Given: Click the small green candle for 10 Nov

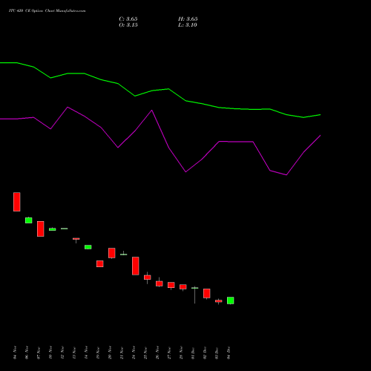Looking at the screenshot, I should pyautogui.click(x=53, y=229).
